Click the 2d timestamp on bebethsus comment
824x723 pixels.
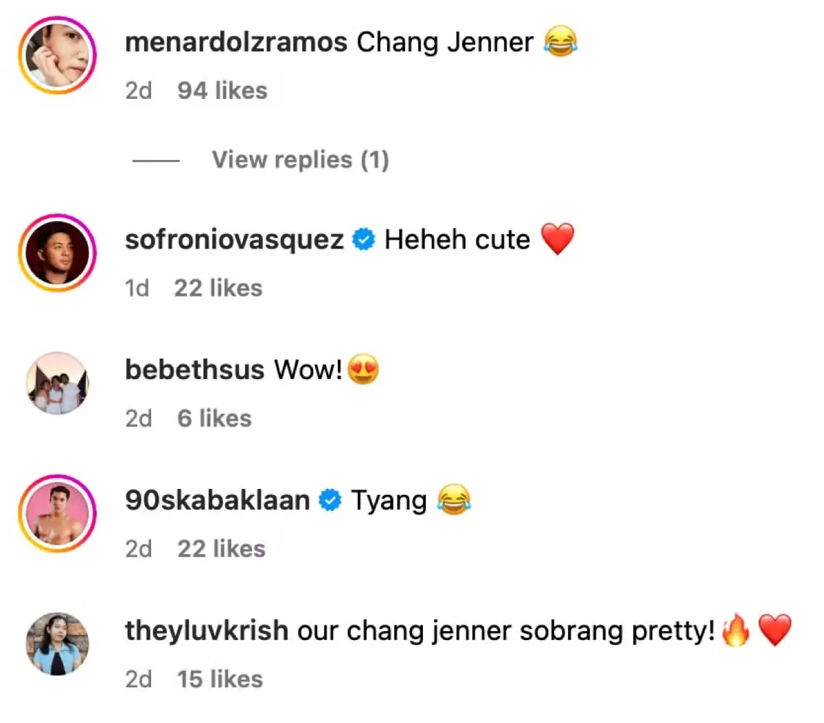tap(139, 418)
